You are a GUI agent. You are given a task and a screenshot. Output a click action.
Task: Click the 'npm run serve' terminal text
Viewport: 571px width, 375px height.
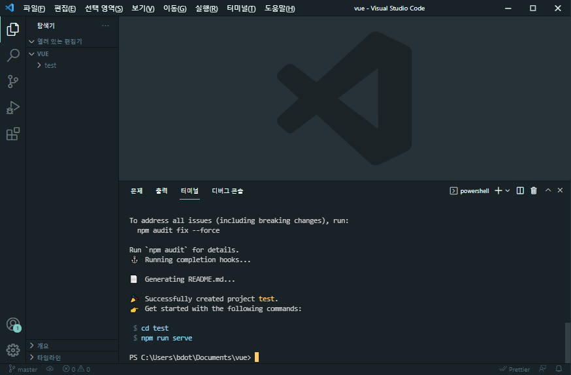point(167,338)
